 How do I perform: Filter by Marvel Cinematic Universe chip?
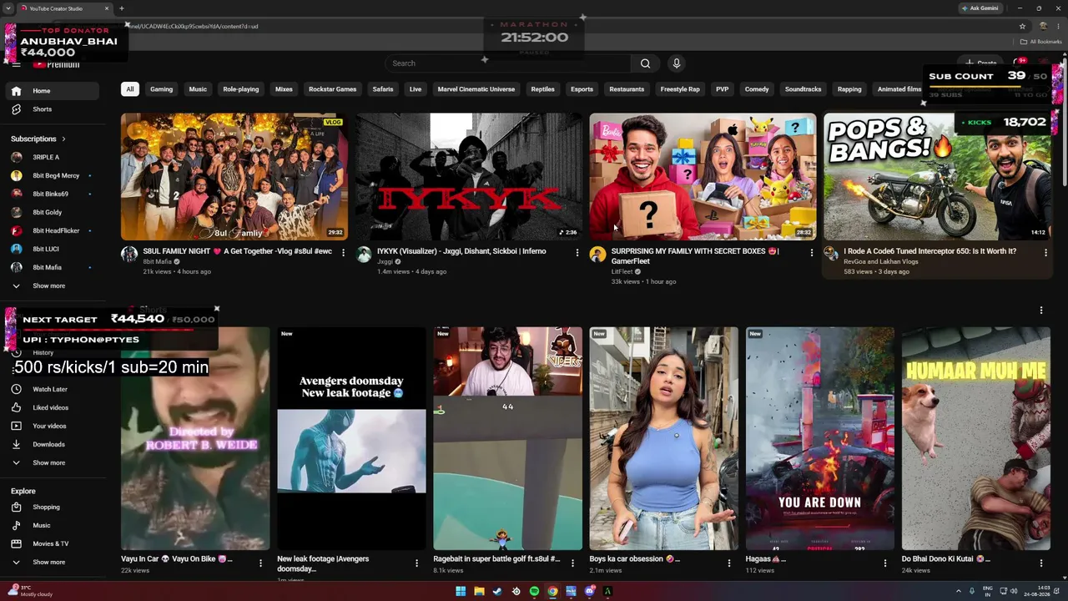point(476,89)
